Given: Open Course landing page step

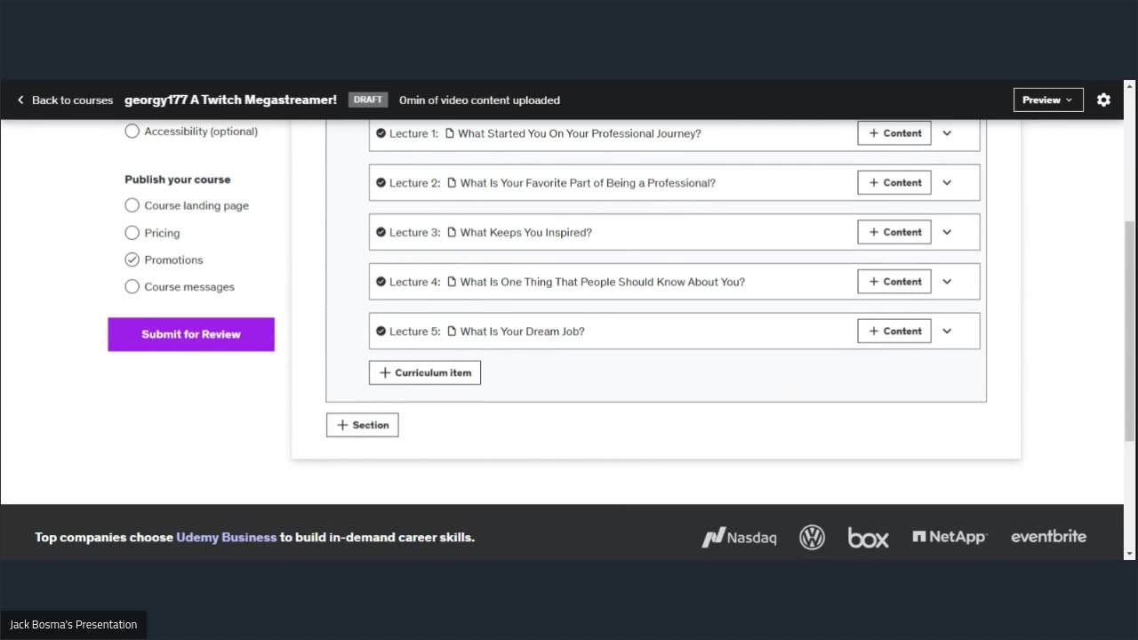Looking at the screenshot, I should tap(196, 205).
